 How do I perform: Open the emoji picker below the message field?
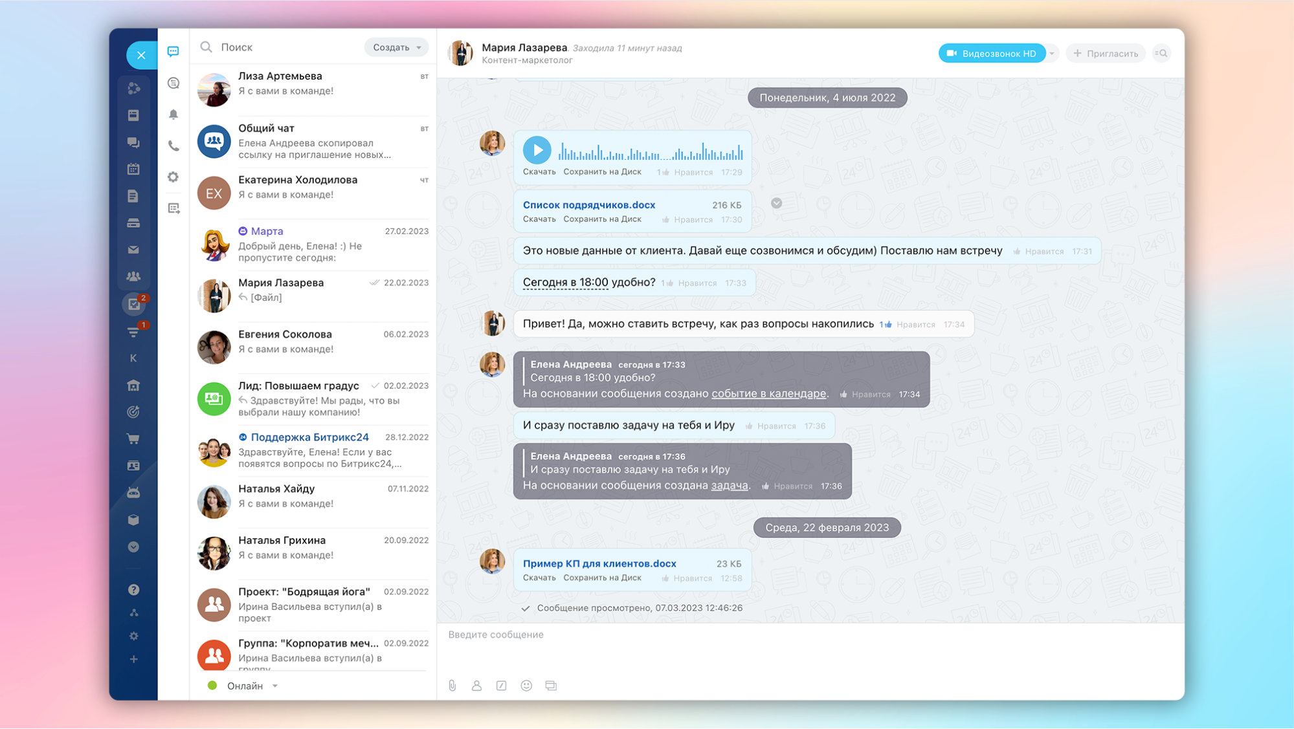pos(526,686)
